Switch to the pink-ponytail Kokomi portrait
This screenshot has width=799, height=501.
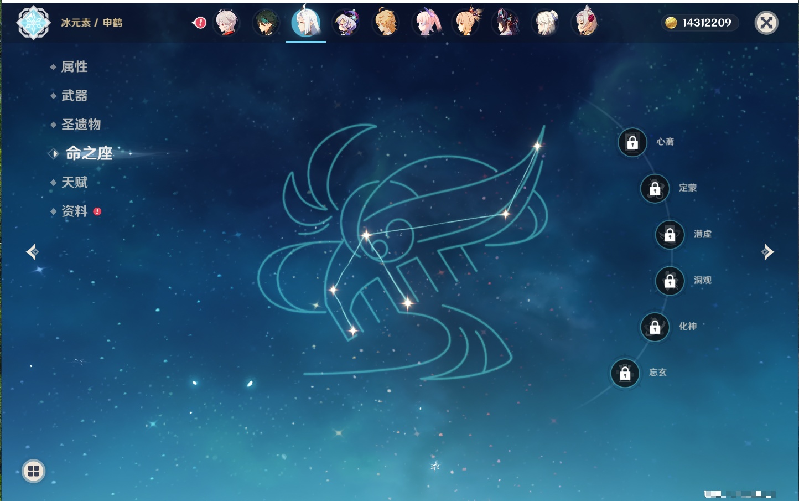tap(426, 23)
